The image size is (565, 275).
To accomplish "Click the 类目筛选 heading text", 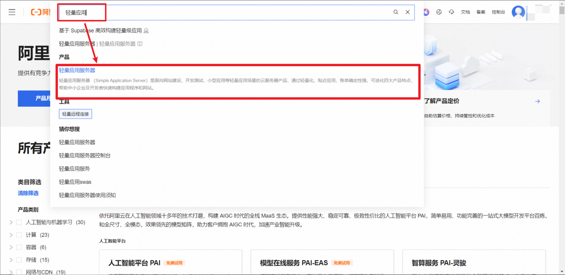I will point(30,182).
